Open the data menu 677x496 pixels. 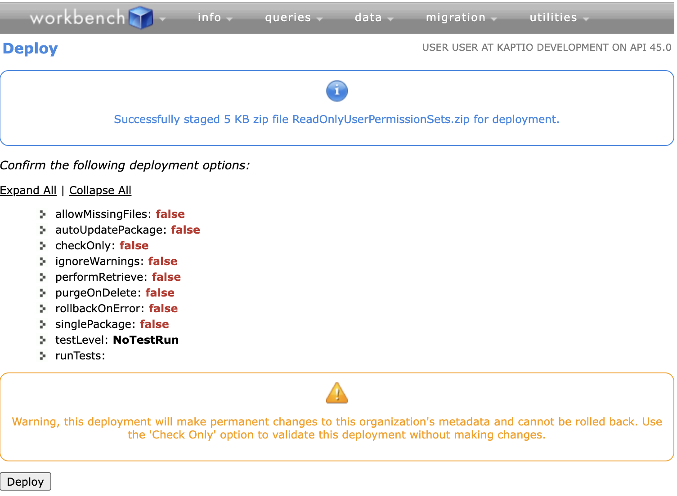(x=369, y=18)
